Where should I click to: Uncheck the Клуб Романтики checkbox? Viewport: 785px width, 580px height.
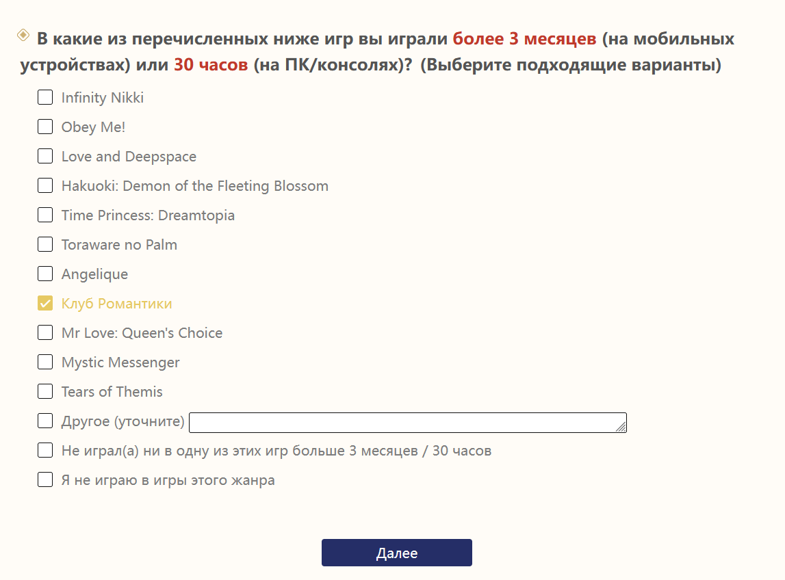point(45,304)
